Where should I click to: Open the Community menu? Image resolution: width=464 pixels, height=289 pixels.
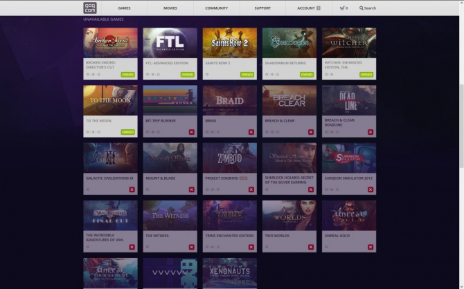point(216,8)
